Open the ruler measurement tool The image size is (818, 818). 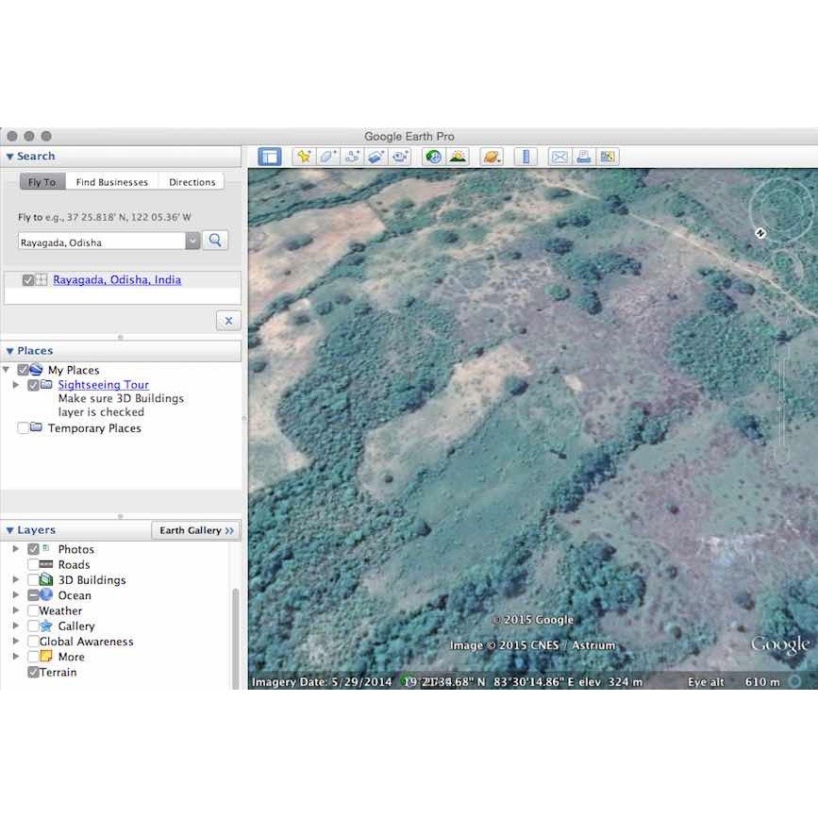click(x=526, y=157)
